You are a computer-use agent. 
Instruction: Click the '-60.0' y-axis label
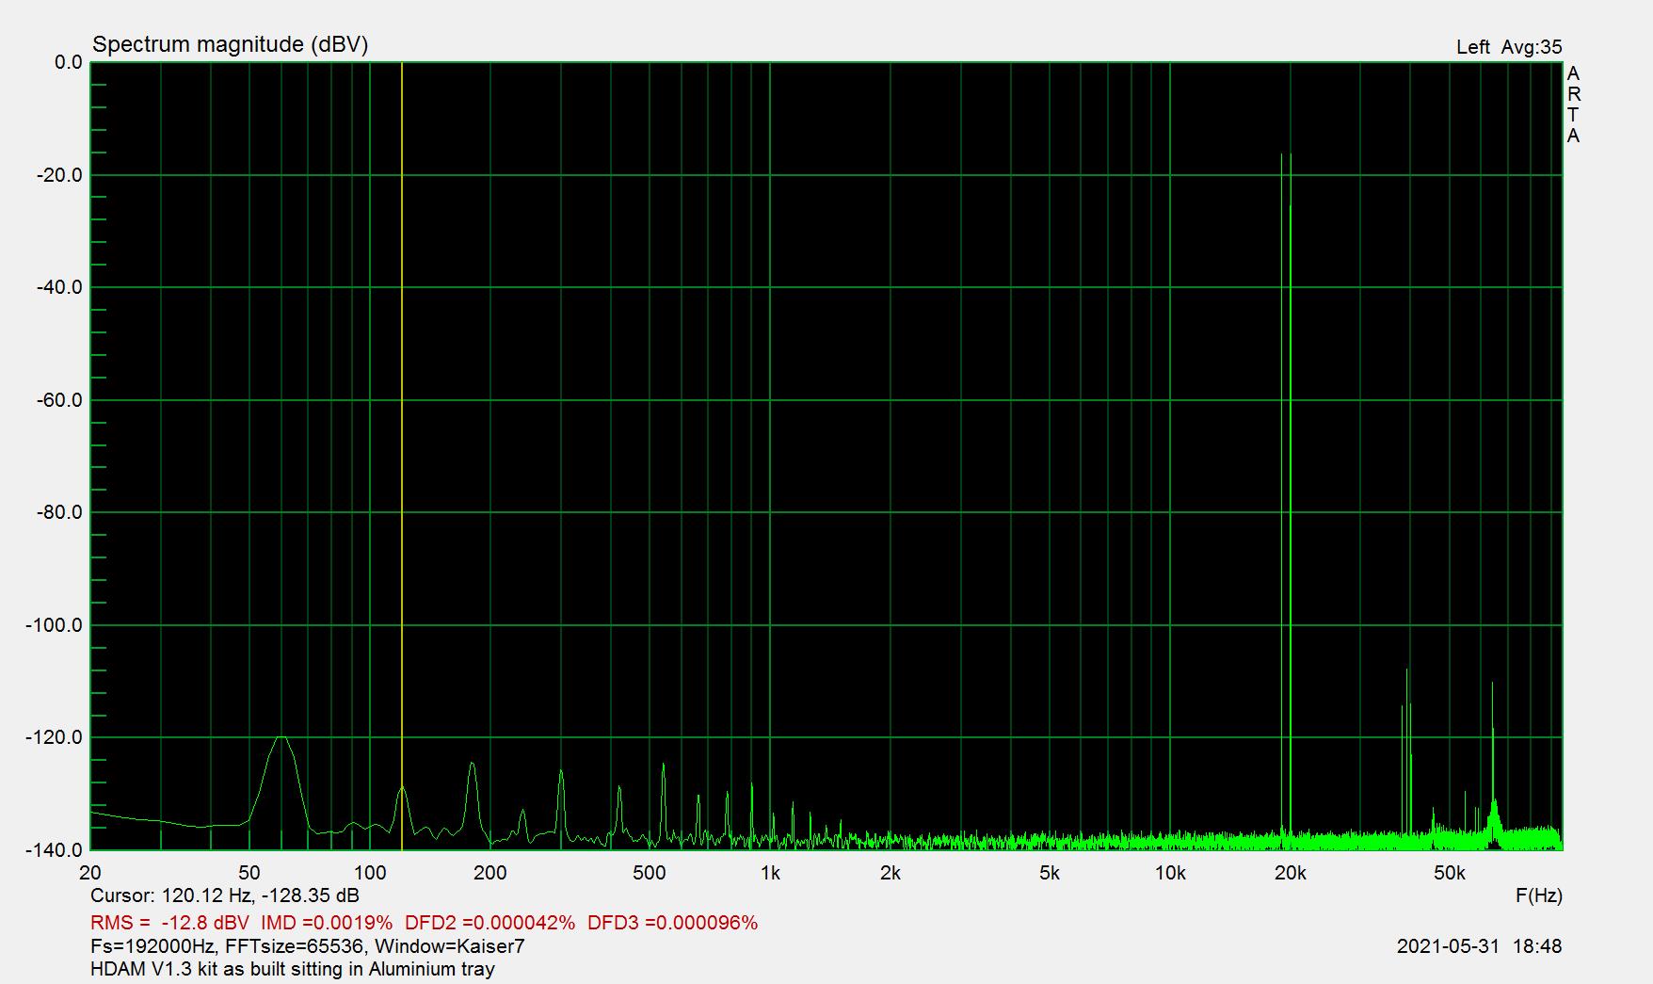coord(59,400)
